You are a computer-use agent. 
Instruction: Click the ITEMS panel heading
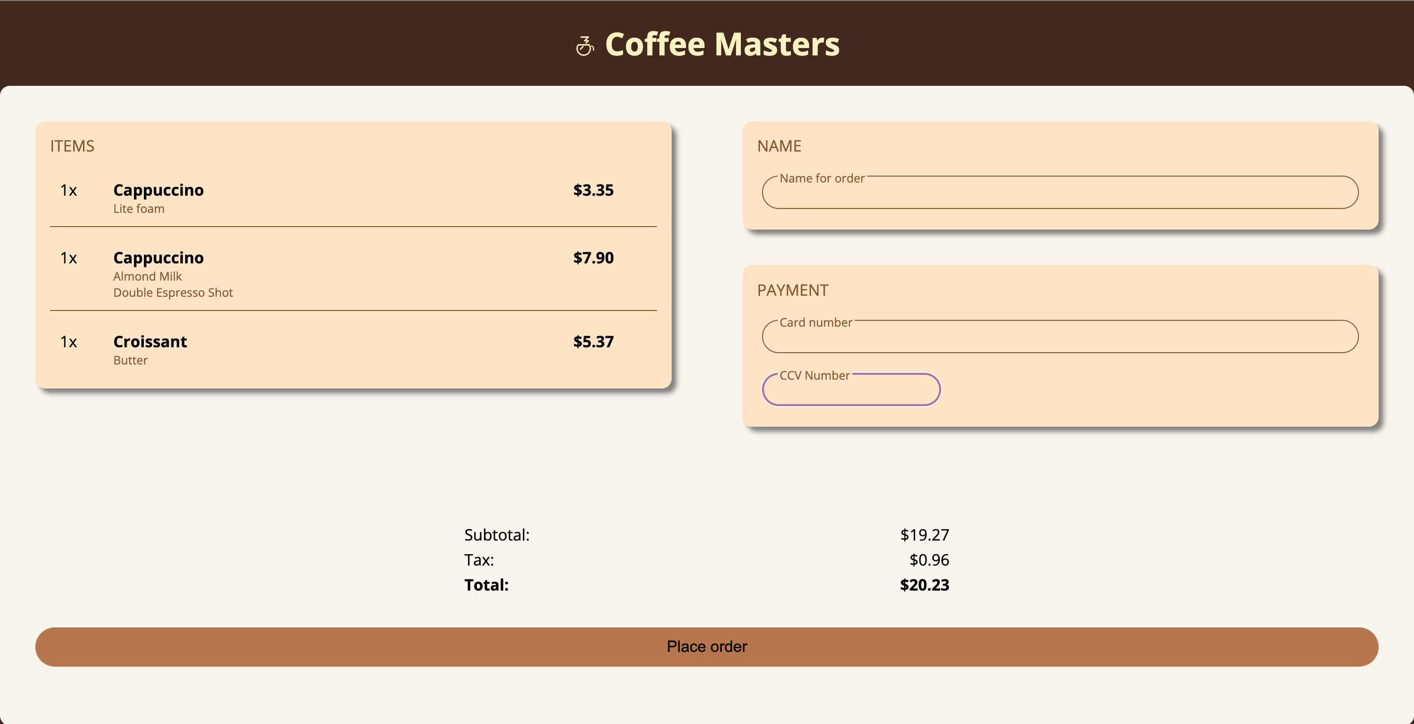72,146
